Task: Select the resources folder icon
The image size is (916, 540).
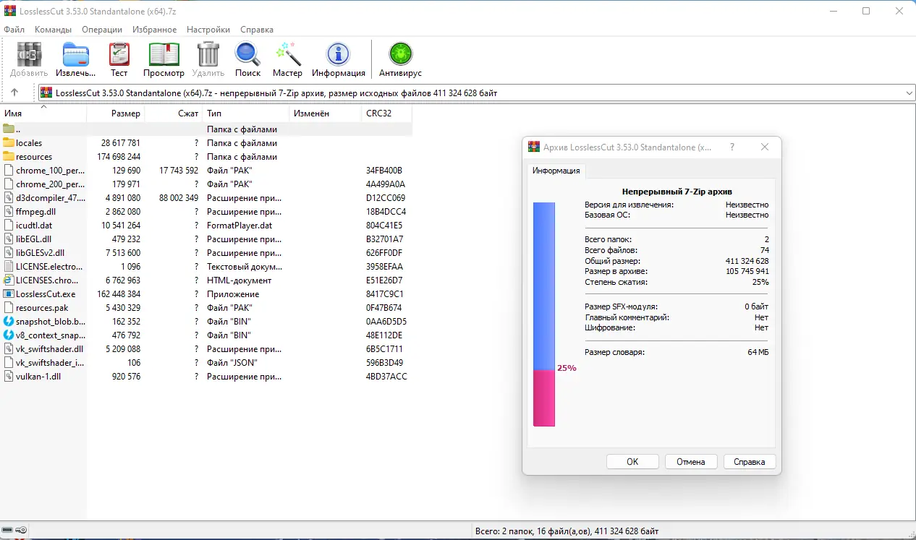Action: pos(9,157)
